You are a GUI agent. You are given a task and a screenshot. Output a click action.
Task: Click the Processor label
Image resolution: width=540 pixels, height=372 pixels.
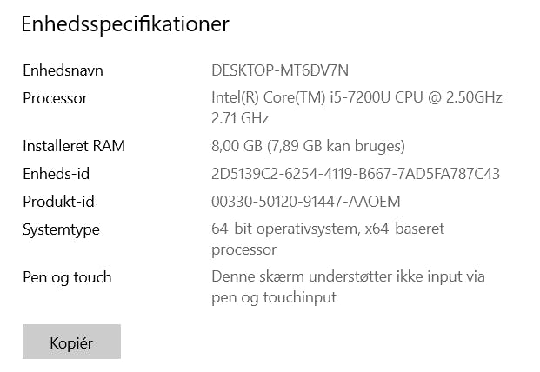pos(55,98)
